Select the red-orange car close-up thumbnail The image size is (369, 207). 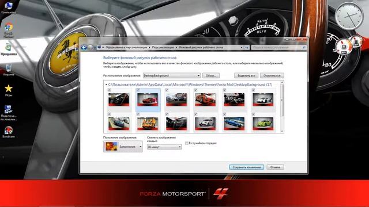[x=205, y=99]
